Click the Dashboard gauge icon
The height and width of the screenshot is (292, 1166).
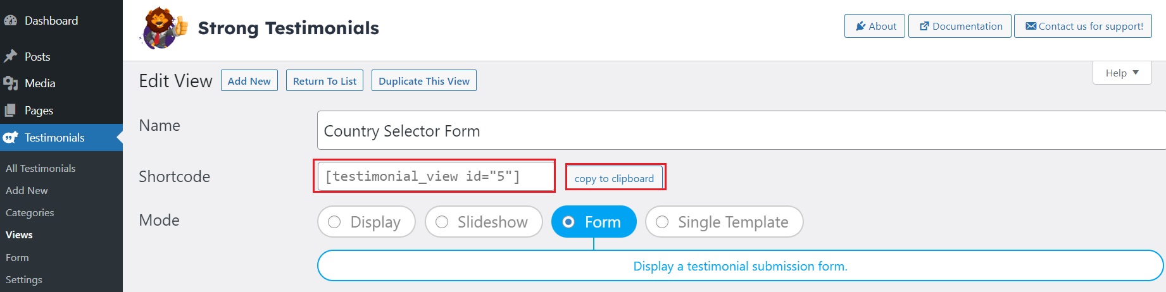click(10, 21)
